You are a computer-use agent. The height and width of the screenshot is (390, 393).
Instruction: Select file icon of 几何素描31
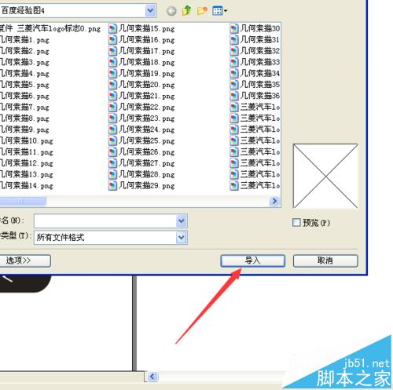pos(234,40)
